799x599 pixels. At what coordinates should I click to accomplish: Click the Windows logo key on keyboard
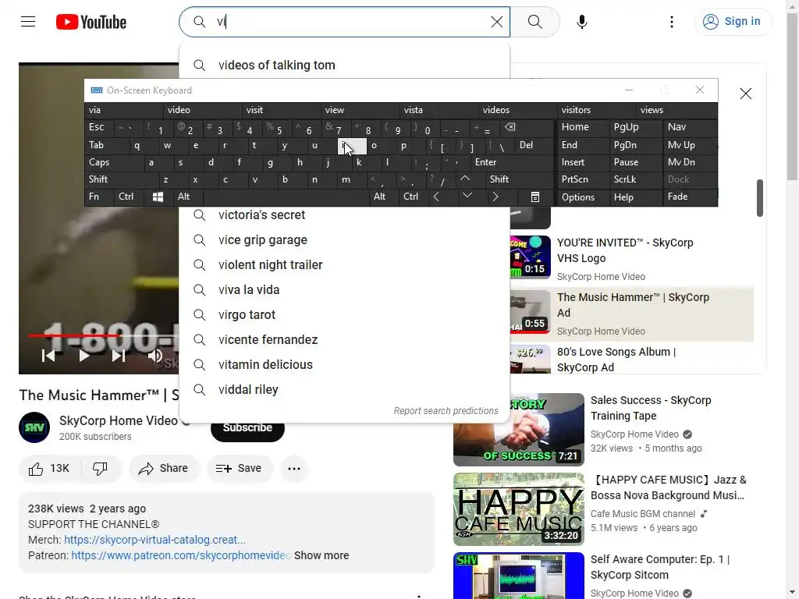click(158, 197)
